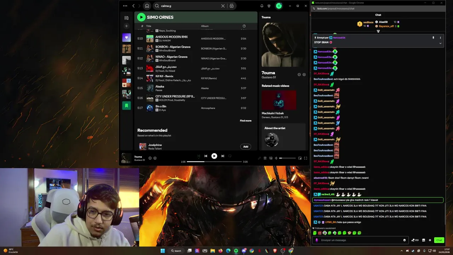Open Kick chat settings gear
This screenshot has height=255, width=453.
430,240
